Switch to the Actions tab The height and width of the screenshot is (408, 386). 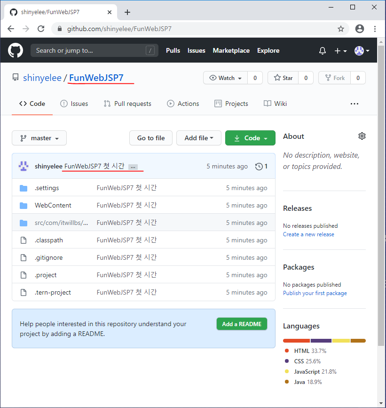point(183,104)
